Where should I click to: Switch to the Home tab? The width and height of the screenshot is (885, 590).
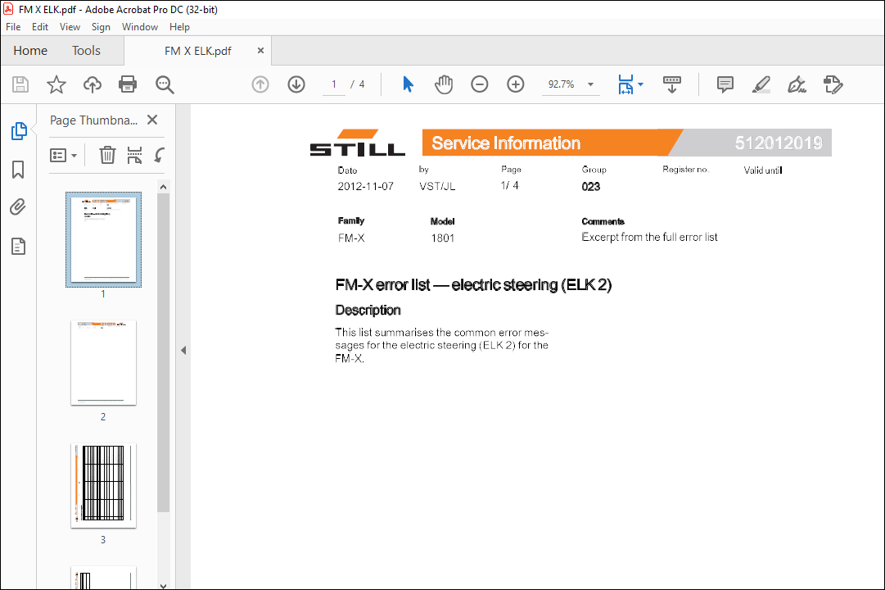coord(30,50)
